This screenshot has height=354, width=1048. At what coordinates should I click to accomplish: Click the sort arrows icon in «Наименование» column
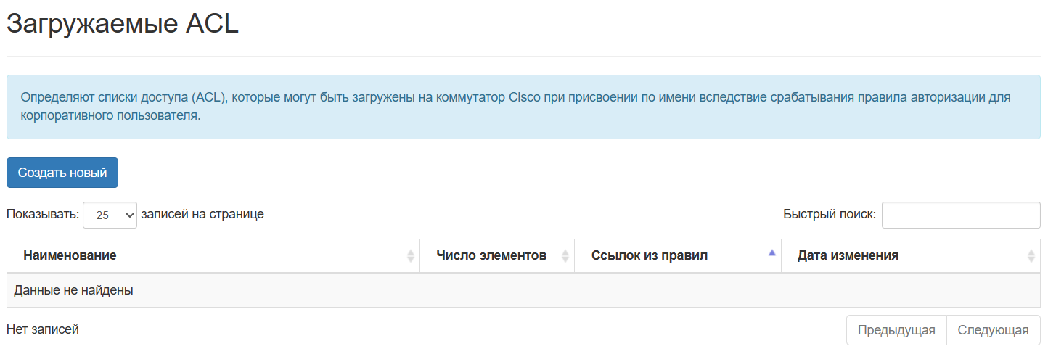(x=411, y=255)
